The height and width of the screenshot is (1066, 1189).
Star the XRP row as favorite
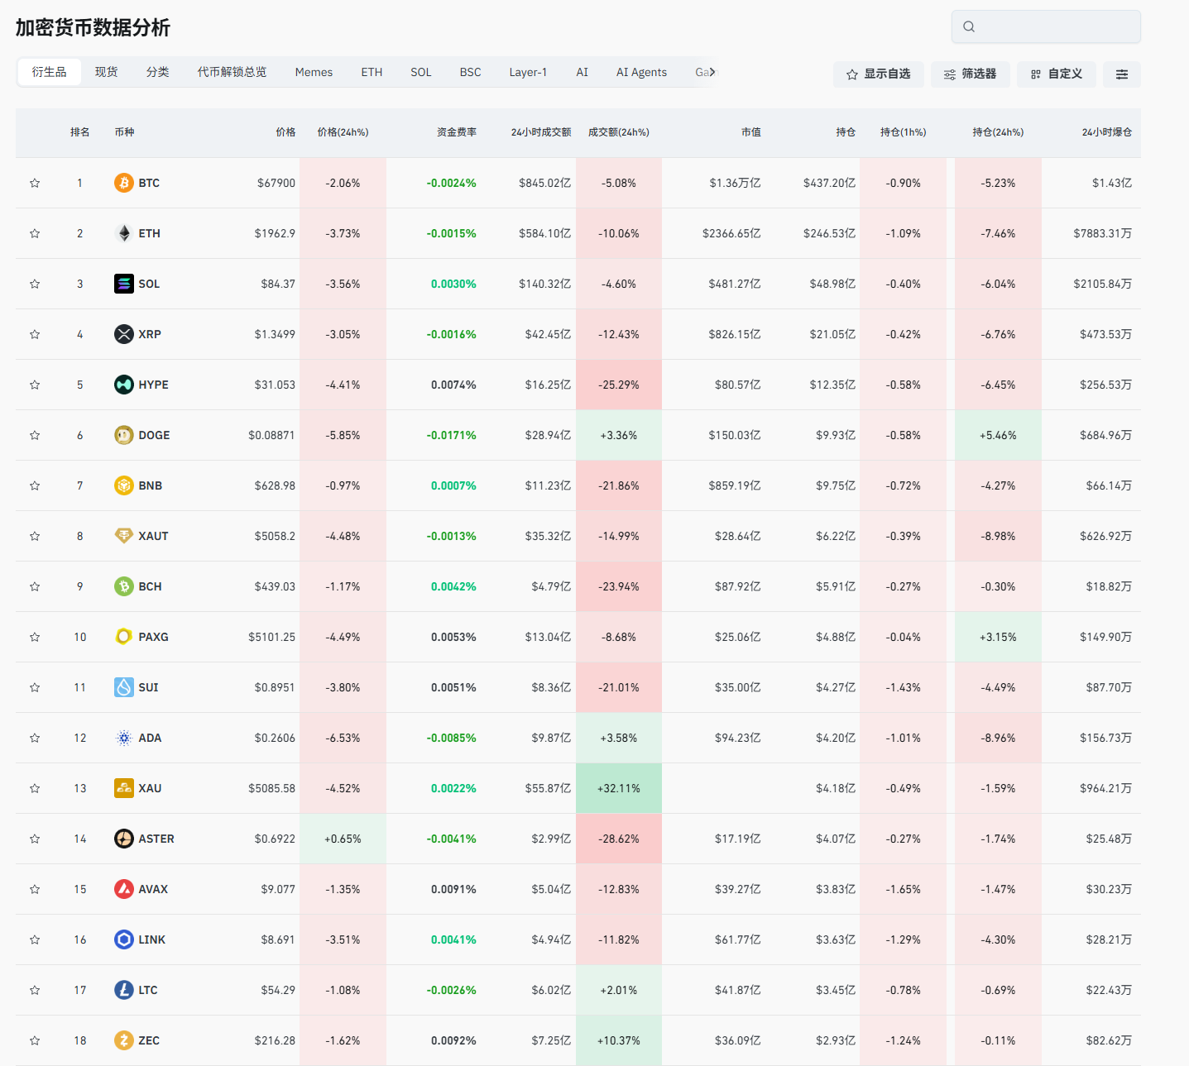pyautogui.click(x=35, y=334)
